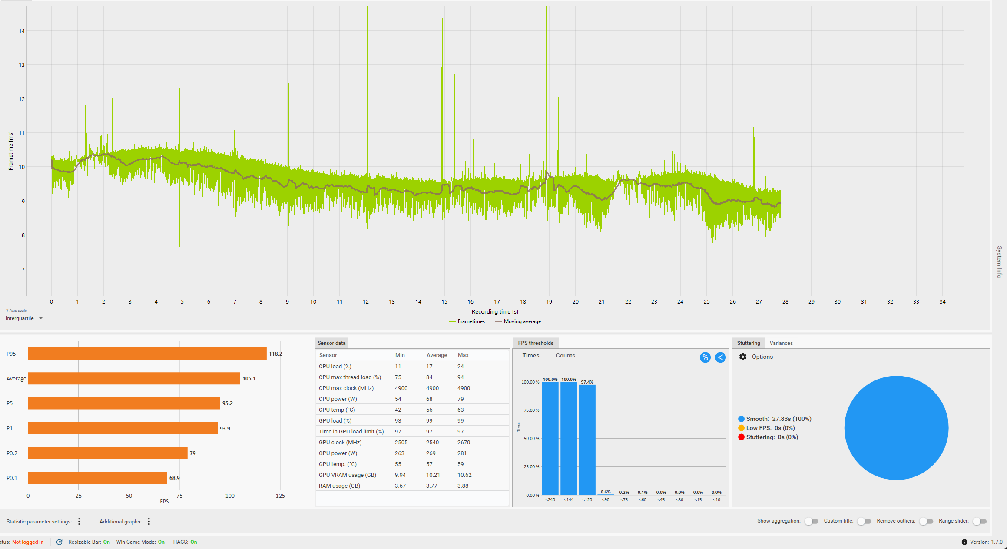Open Statistic parameter settings three-dot menu
Image resolution: width=1007 pixels, height=549 pixels.
pos(79,521)
